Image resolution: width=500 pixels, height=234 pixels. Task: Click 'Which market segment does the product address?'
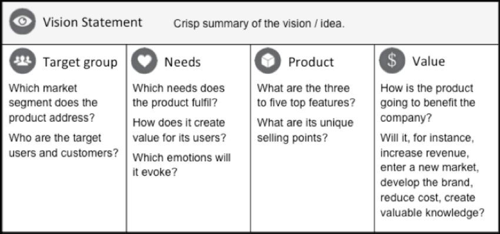(52, 103)
